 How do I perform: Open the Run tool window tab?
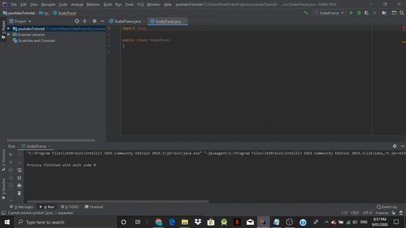(47, 207)
